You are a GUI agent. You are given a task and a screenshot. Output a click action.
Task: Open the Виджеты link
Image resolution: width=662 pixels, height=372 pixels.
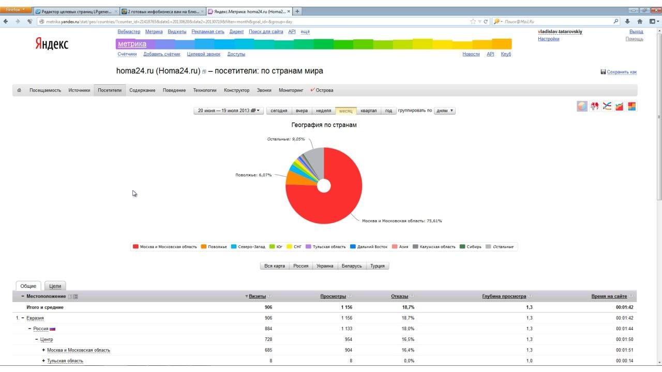click(x=177, y=32)
